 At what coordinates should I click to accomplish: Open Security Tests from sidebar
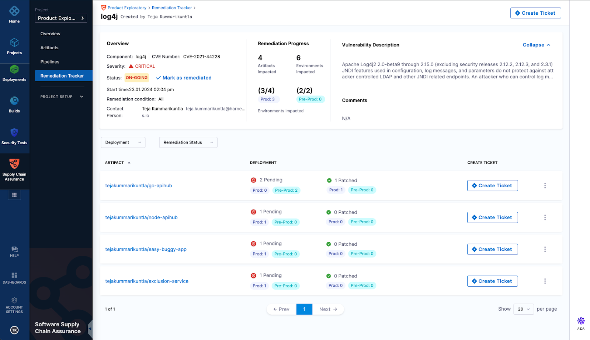(x=14, y=135)
